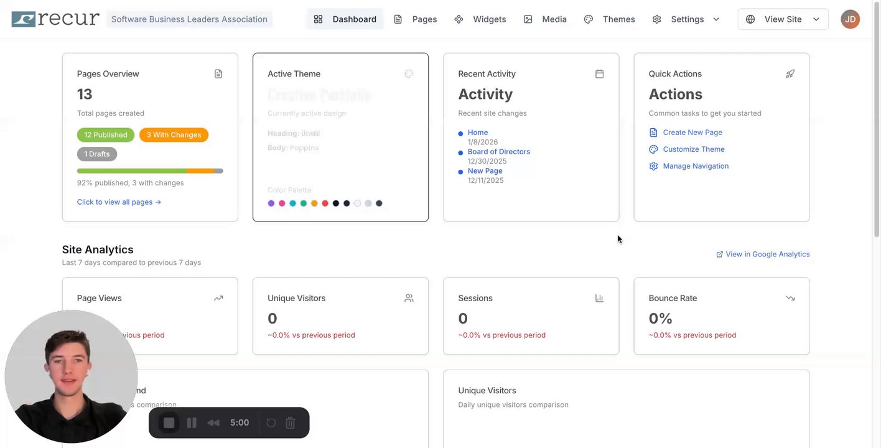Stop the screen recording
Screen dimensions: 881x448
tap(169, 423)
